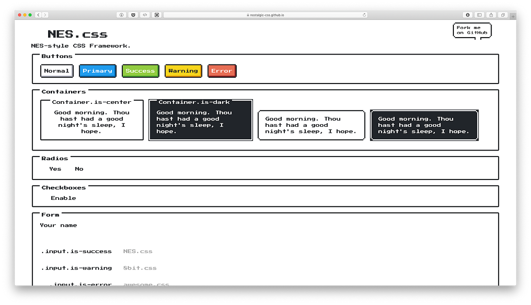
Task: Click the nostalgic-css.github.io address bar
Action: (265, 15)
